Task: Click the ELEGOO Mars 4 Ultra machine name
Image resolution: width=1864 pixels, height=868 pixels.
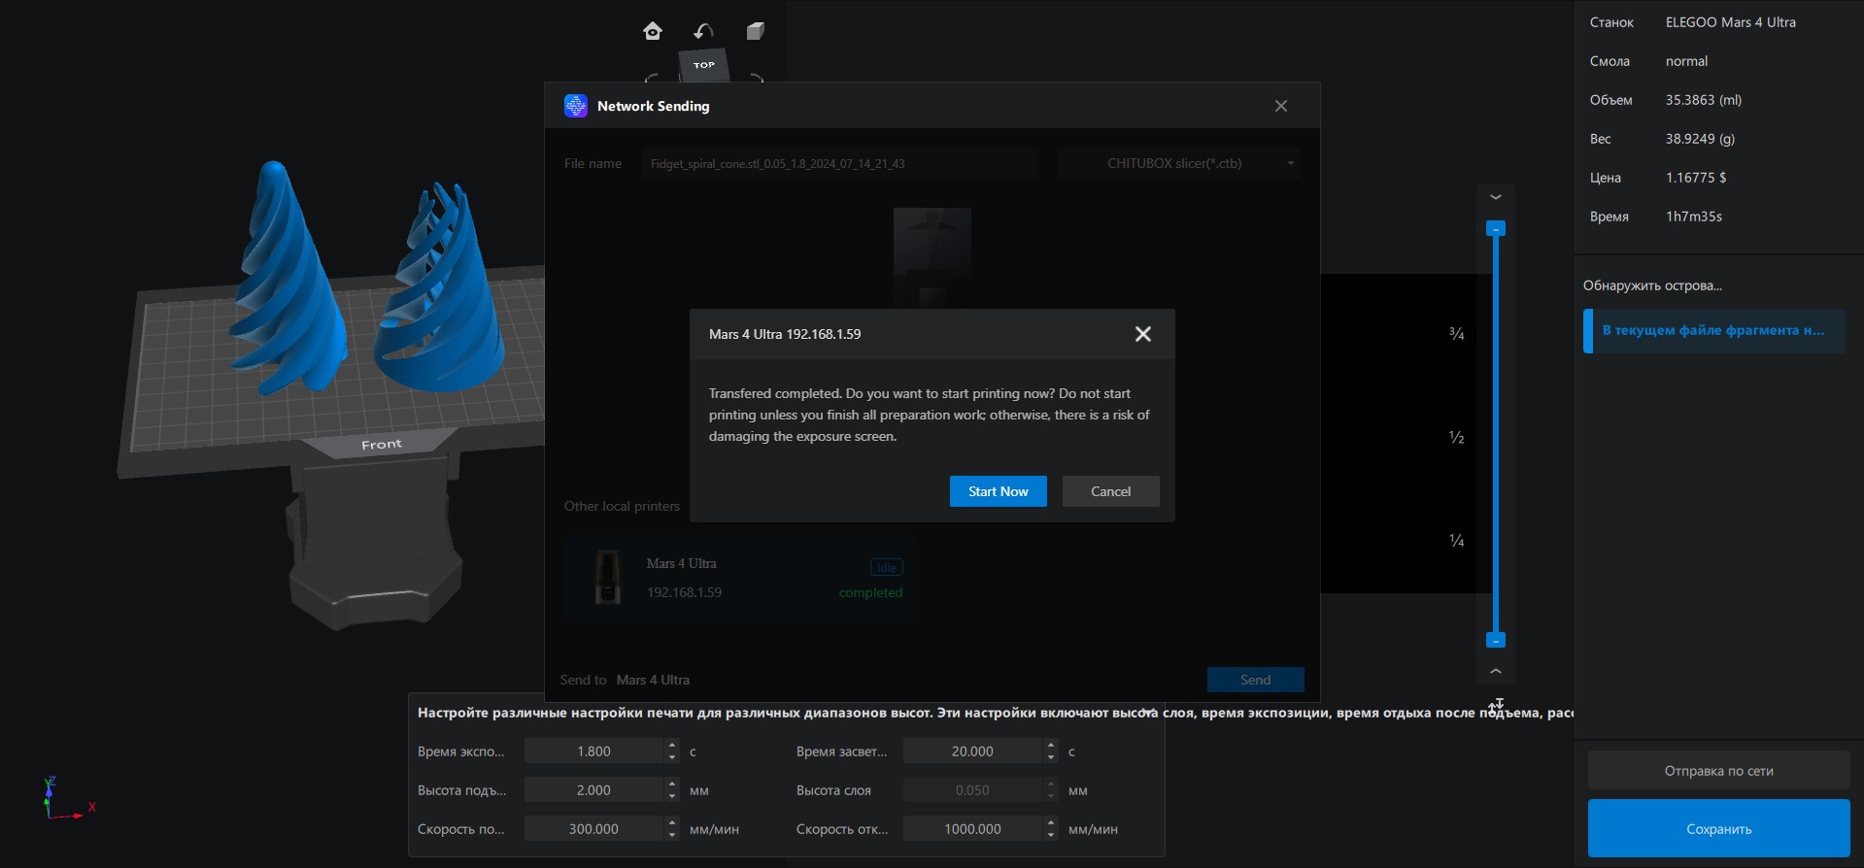Action: click(1731, 22)
